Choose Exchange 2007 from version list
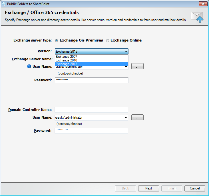This screenshot has height=196, width=209. (x=92, y=57)
